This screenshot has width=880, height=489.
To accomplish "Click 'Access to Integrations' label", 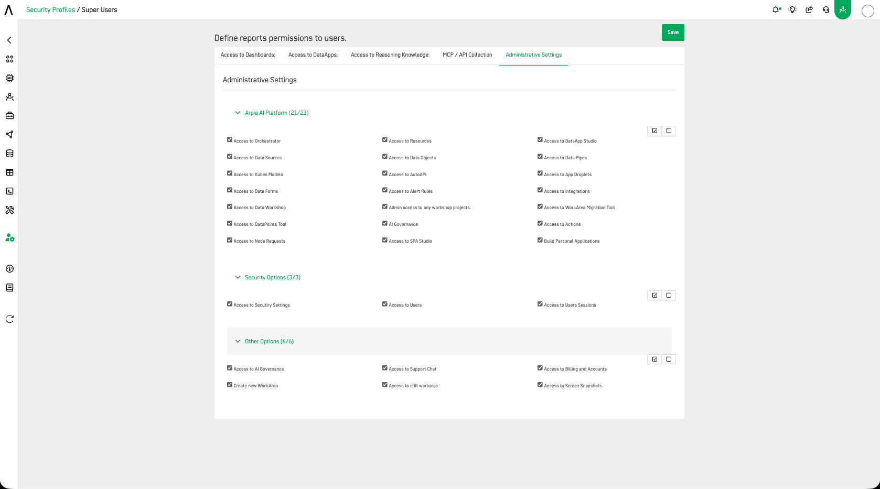I will tap(566, 192).
